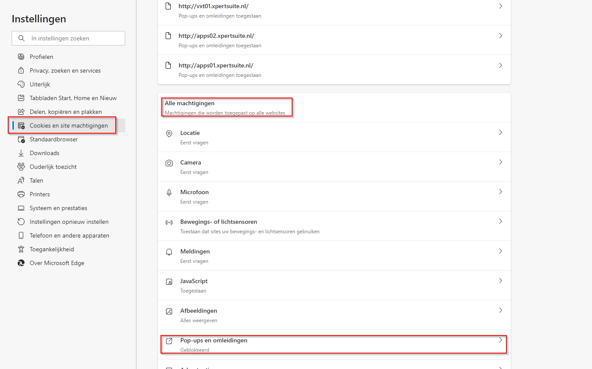Click the Profielen icon in sidebar
Viewport: 592px width, 369px height.
21,57
